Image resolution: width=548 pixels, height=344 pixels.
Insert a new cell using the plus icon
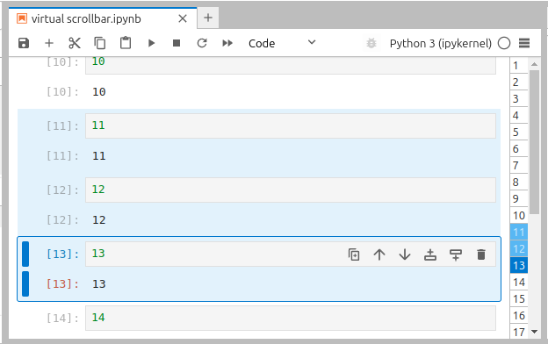coord(49,43)
